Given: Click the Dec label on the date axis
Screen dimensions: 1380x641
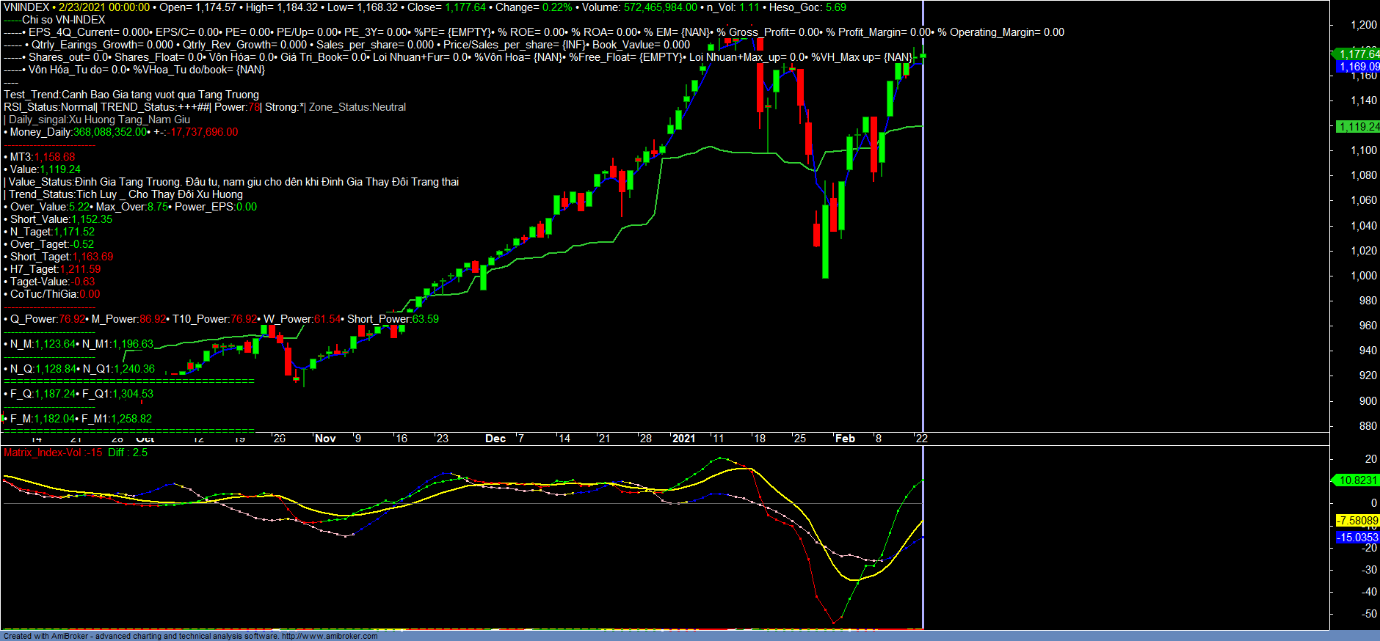Looking at the screenshot, I should point(495,439).
